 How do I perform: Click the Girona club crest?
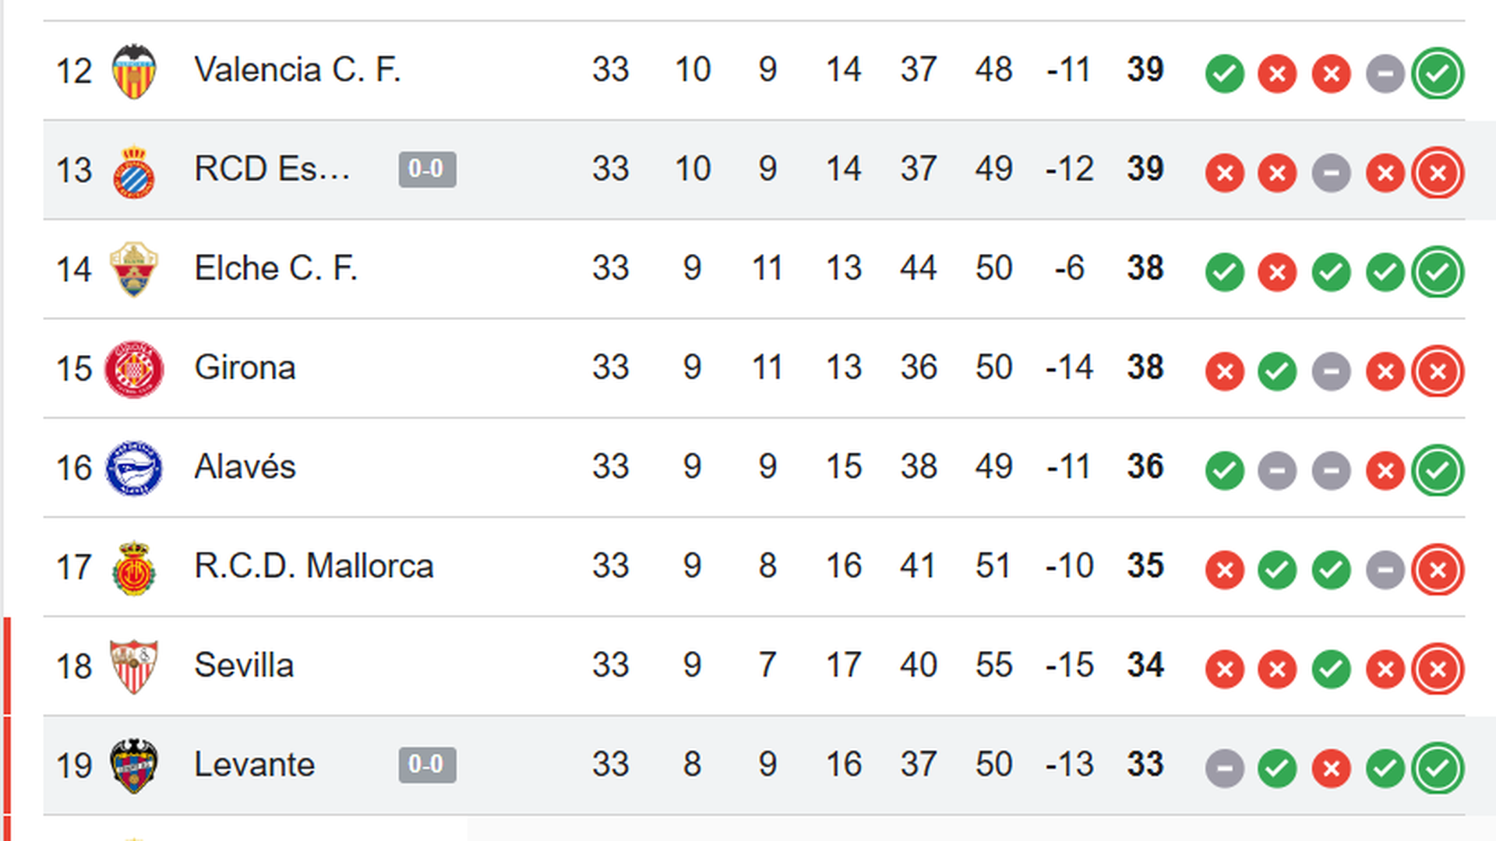(134, 367)
